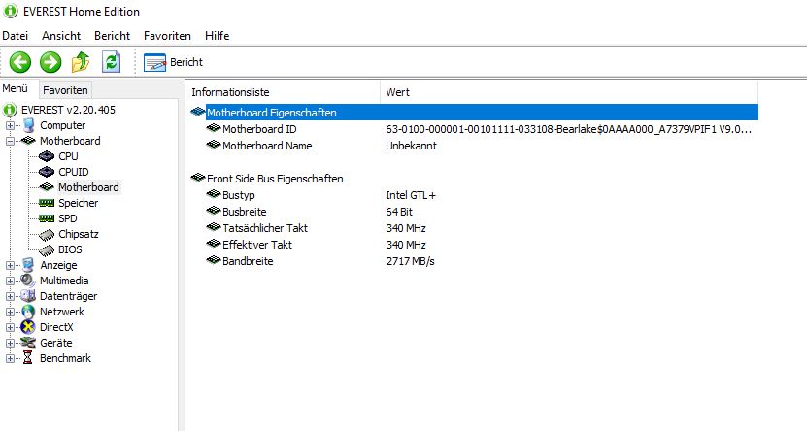Click the Speicher memory module icon
The height and width of the screenshot is (431, 807).
pyautogui.click(x=47, y=203)
